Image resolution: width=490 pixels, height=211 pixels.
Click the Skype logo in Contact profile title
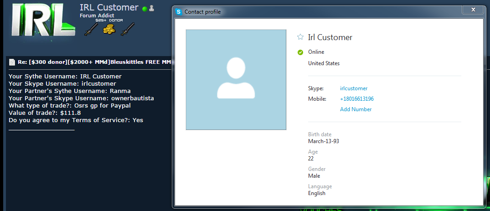click(x=179, y=12)
